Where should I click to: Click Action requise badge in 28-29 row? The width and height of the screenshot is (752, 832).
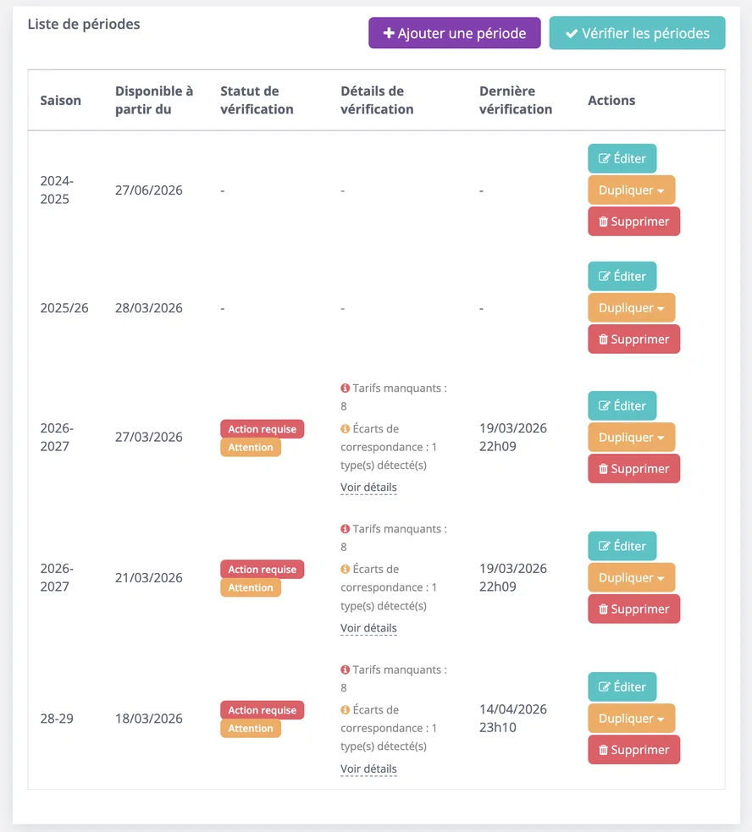(x=263, y=710)
